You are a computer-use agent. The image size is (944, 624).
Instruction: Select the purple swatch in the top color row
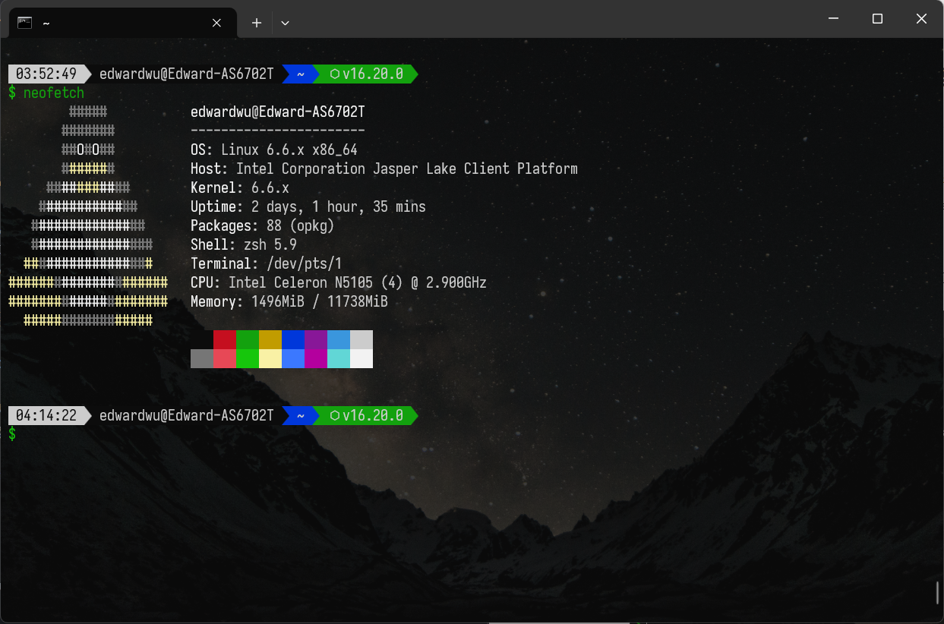pyautogui.click(x=316, y=339)
